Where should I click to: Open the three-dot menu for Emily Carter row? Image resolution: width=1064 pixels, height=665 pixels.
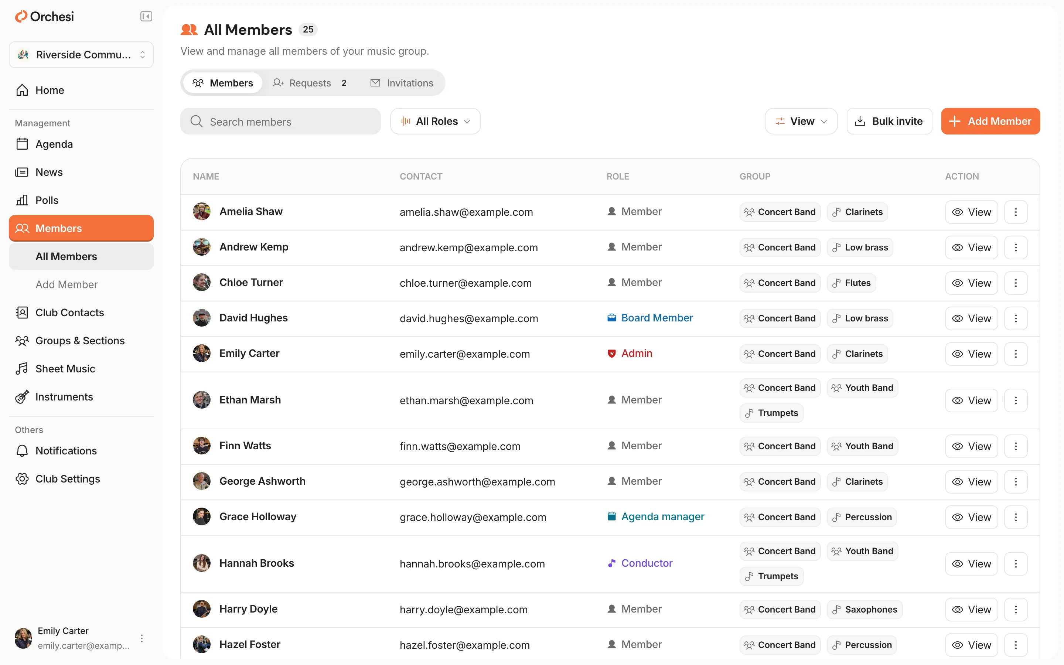(x=1016, y=354)
